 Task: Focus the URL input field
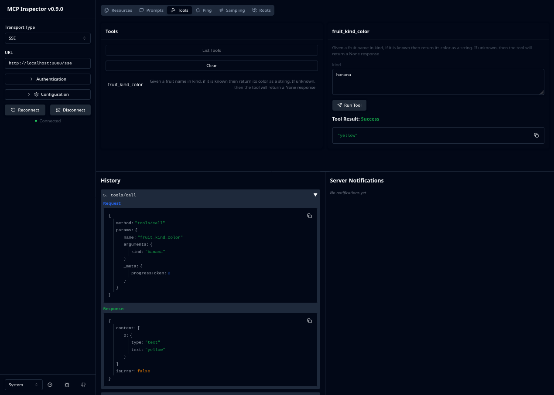click(x=48, y=63)
